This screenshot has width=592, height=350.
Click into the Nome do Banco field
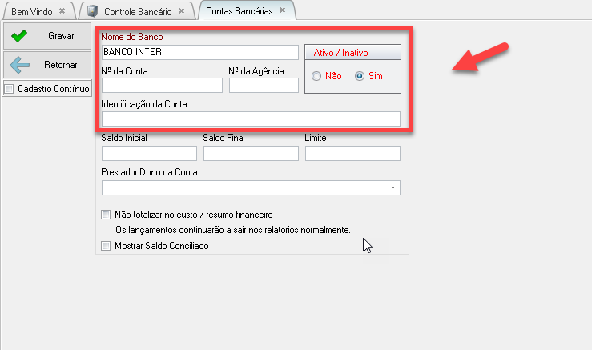click(199, 53)
